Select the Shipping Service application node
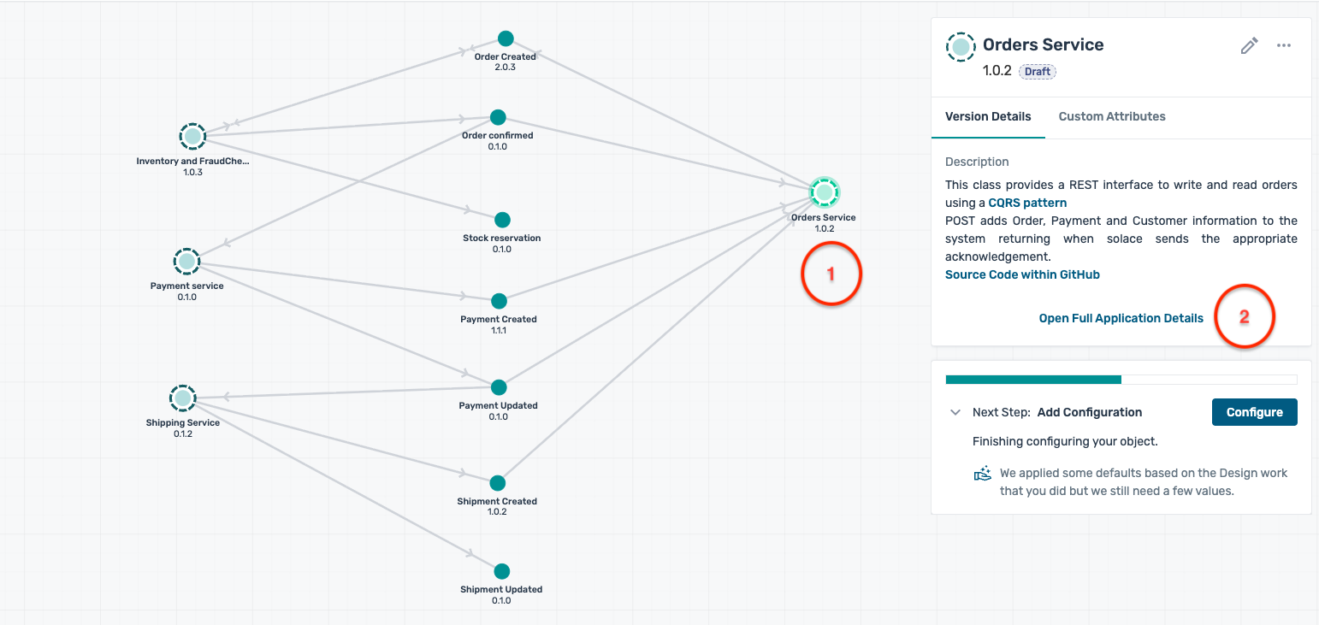Screen dimensions: 1319x625 (182, 398)
